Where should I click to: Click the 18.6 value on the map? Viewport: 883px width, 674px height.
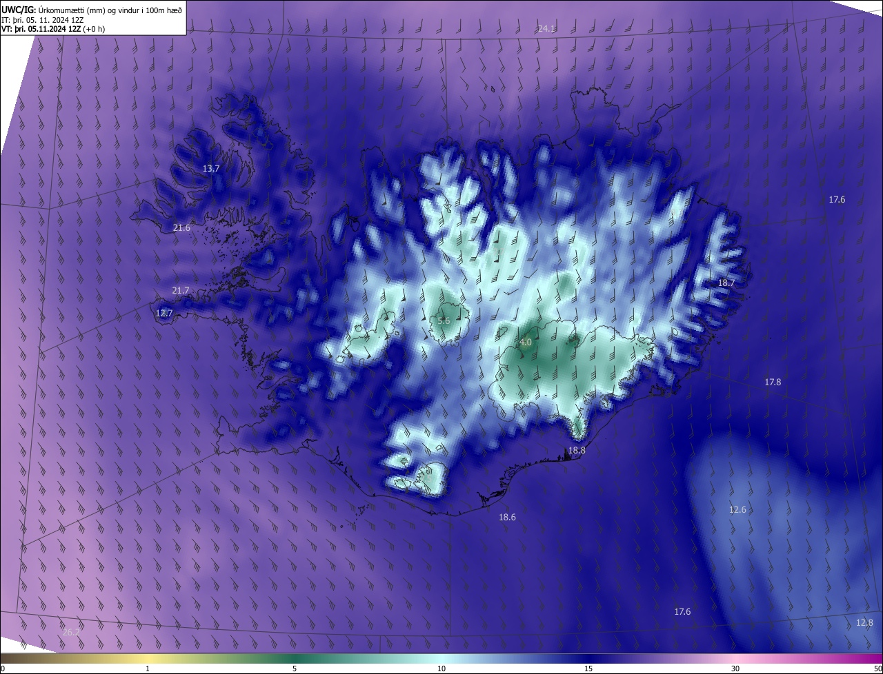click(507, 517)
